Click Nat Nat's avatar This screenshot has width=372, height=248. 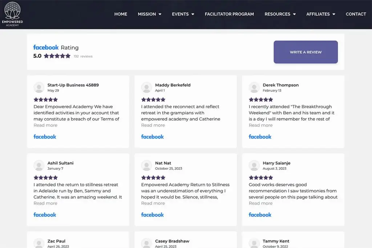click(147, 165)
